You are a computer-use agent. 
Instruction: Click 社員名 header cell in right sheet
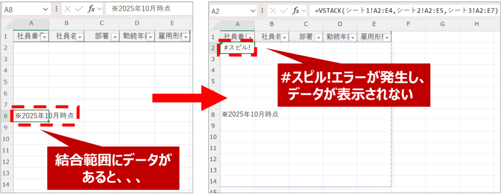pyautogui.click(x=272, y=37)
